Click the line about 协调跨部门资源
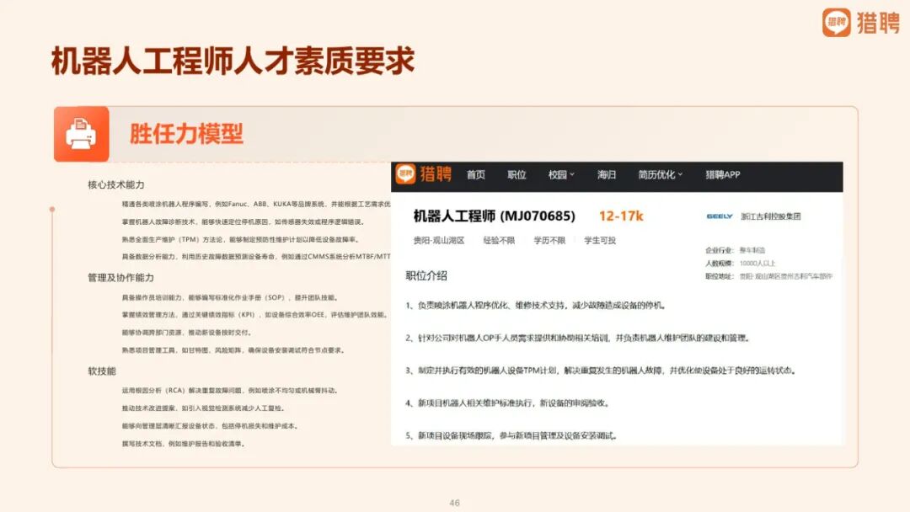Image resolution: width=910 pixels, height=512 pixels. click(x=186, y=333)
